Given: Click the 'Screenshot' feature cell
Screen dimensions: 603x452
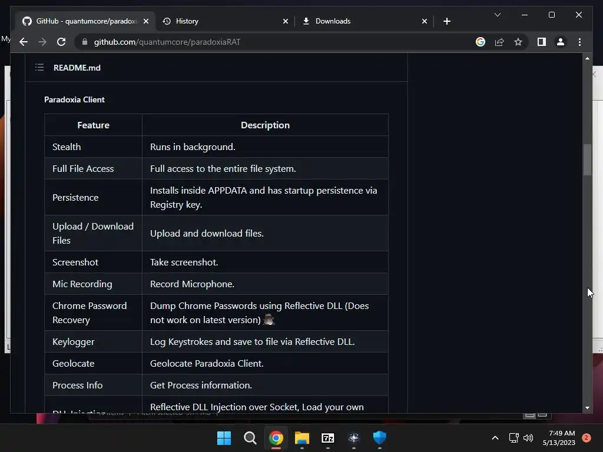Looking at the screenshot, I should click(x=93, y=262).
